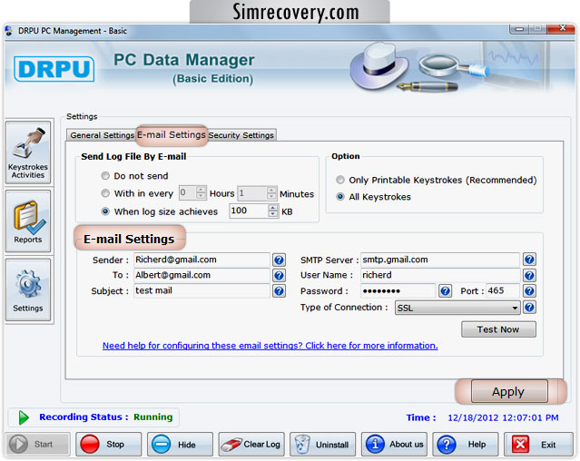Select When log size achieves option

(105, 211)
